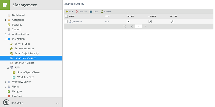This screenshot has height=107, width=215.
Task: Click the user icon beside John Smith row
Action: (x=70, y=22)
